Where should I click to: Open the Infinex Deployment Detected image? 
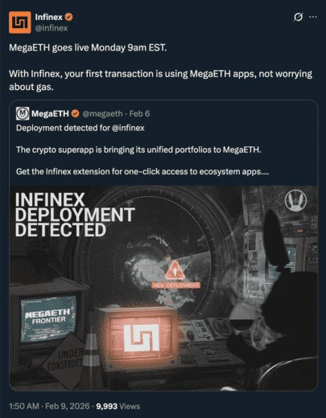point(163,288)
